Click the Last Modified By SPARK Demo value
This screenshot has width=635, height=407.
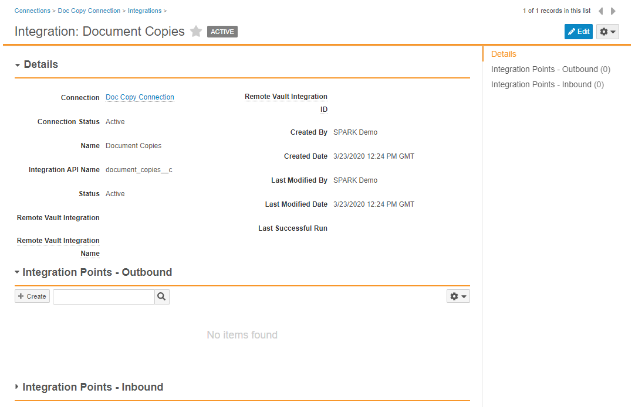pyautogui.click(x=355, y=180)
